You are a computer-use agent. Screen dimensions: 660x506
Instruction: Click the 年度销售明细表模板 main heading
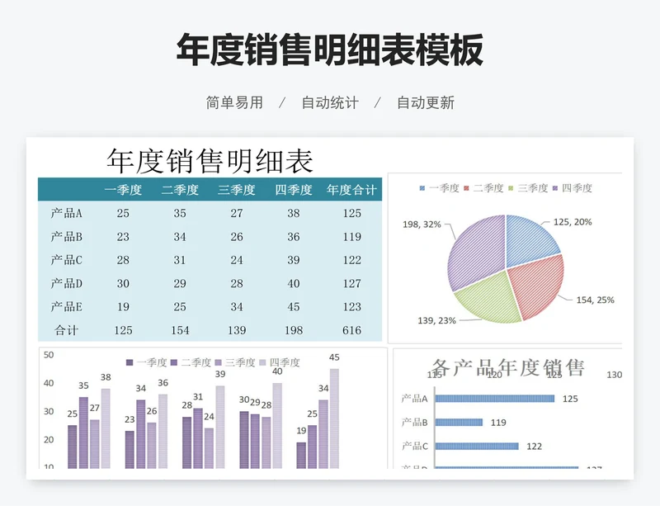329,50
